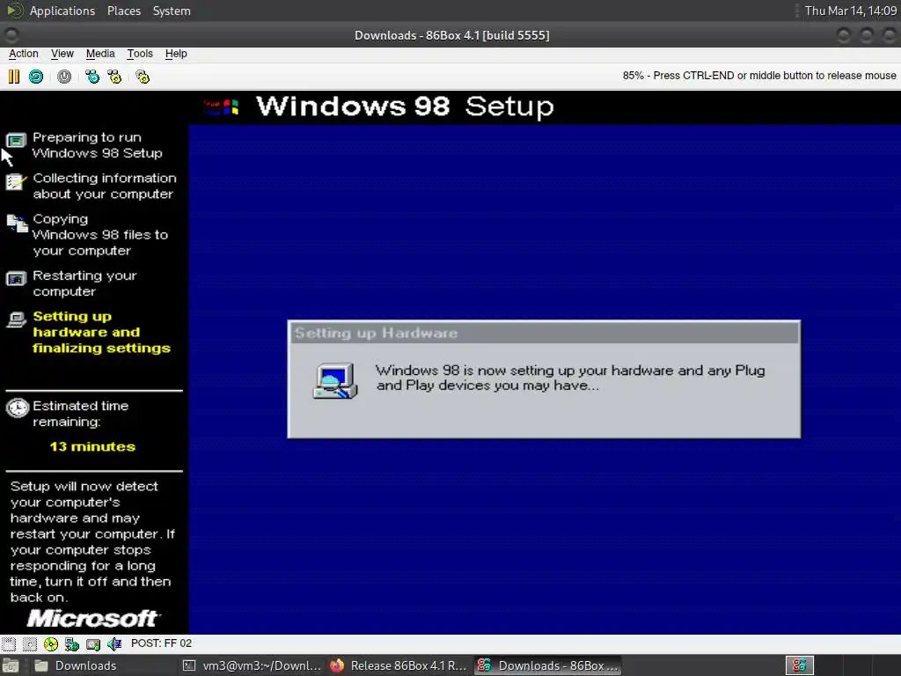Viewport: 901px width, 676px height.
Task: Click the 86Box tray icon in panel
Action: coord(799,665)
